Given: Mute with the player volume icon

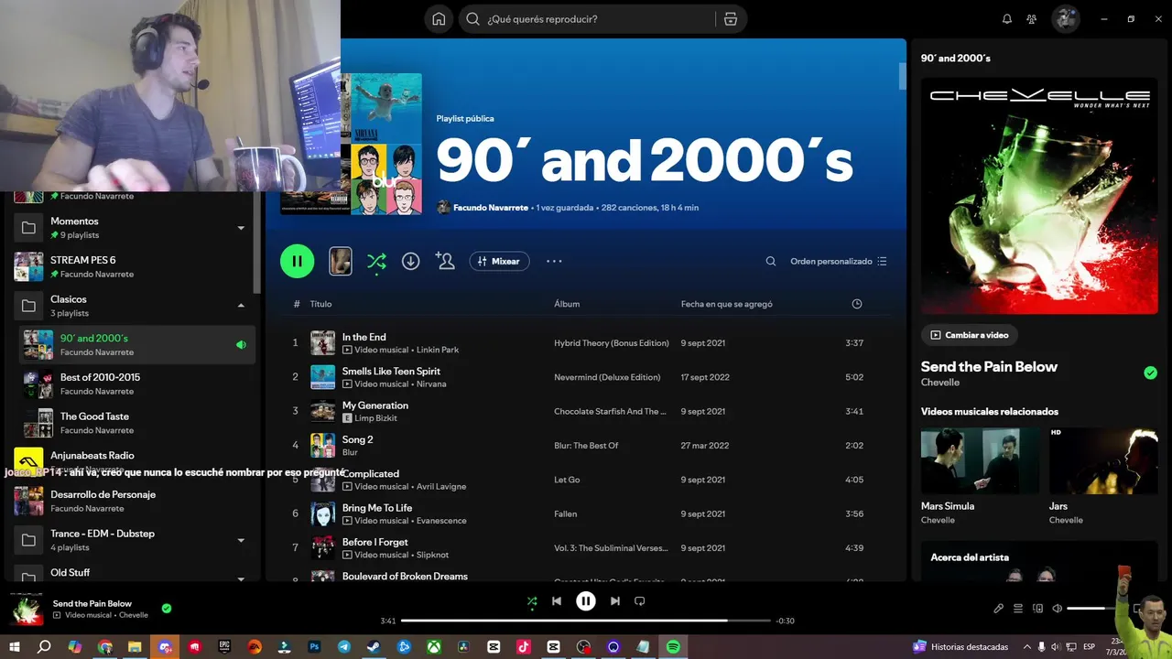Looking at the screenshot, I should tap(1058, 609).
